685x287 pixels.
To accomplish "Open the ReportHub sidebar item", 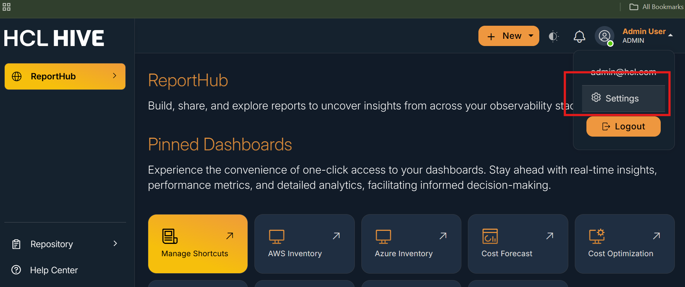I will 54,76.
